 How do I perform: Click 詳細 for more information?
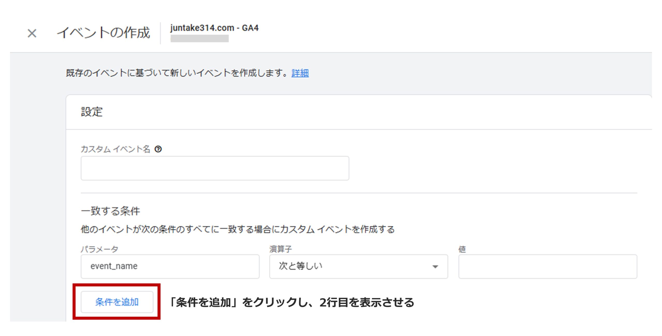pos(299,73)
